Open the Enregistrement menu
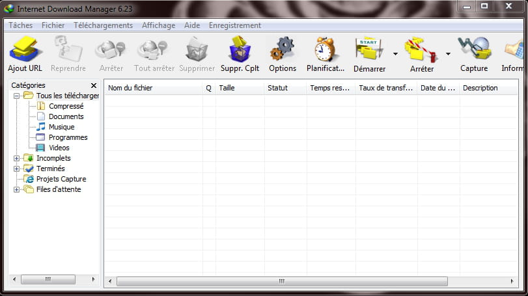 [235, 25]
